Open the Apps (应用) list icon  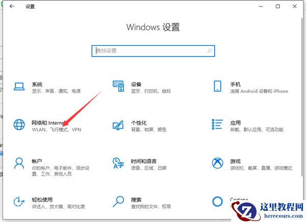(x=217, y=124)
